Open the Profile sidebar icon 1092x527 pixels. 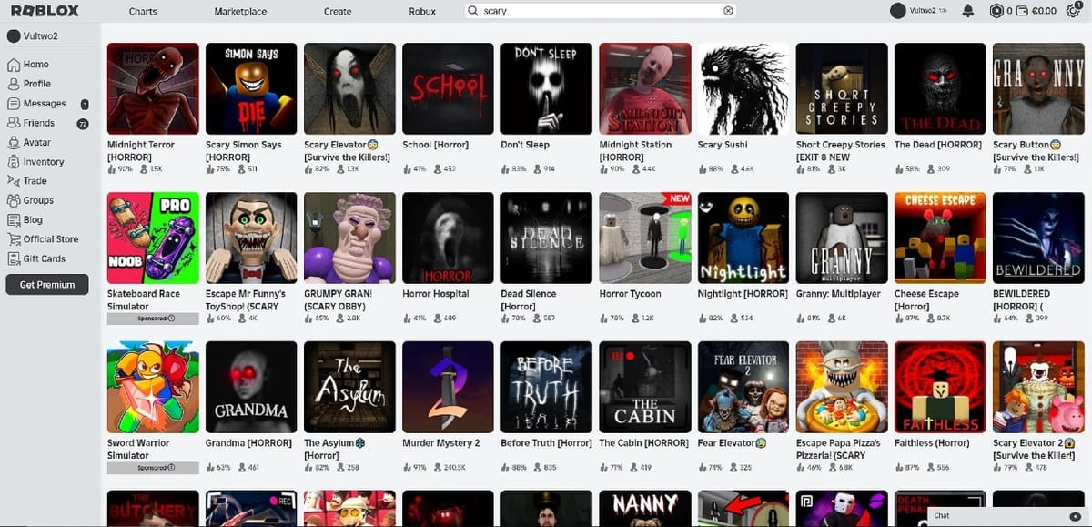14,84
